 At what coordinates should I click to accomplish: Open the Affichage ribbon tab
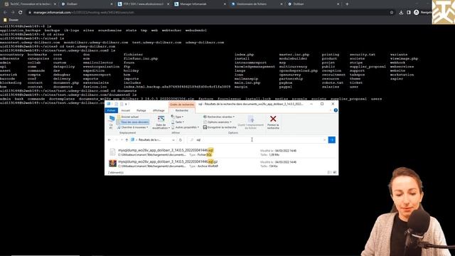click(159, 111)
